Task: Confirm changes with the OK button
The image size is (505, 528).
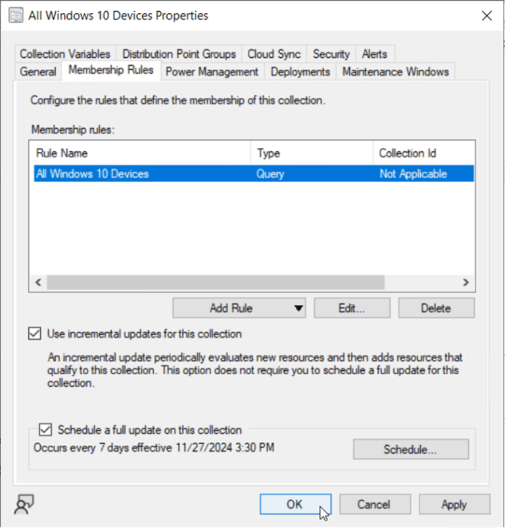Action: [295, 504]
